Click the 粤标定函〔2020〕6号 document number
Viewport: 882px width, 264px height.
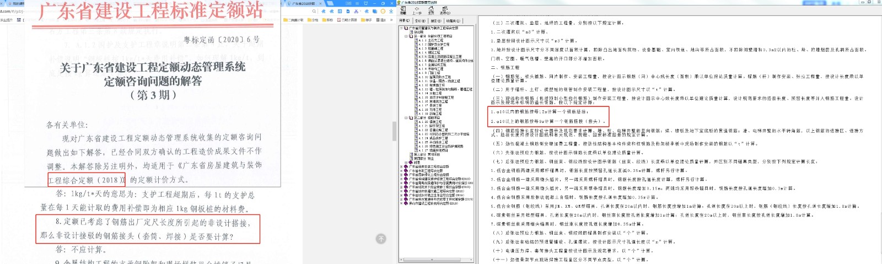pyautogui.click(x=222, y=40)
